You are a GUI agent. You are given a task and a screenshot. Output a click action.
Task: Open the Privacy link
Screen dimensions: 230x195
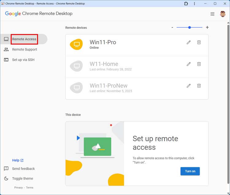click(18, 188)
